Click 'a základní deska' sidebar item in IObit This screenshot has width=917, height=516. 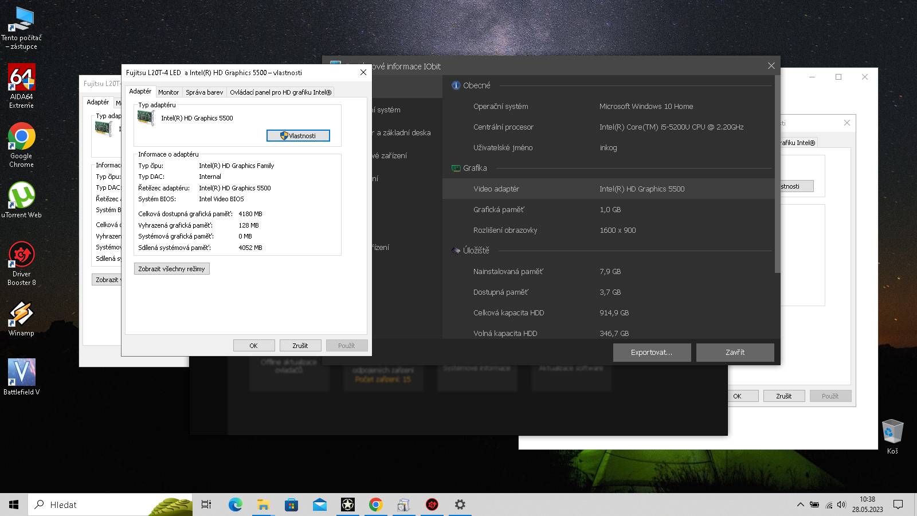point(403,132)
